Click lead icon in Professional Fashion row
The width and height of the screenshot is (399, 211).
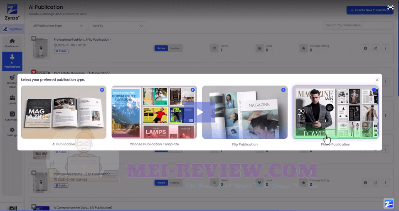click(x=259, y=48)
